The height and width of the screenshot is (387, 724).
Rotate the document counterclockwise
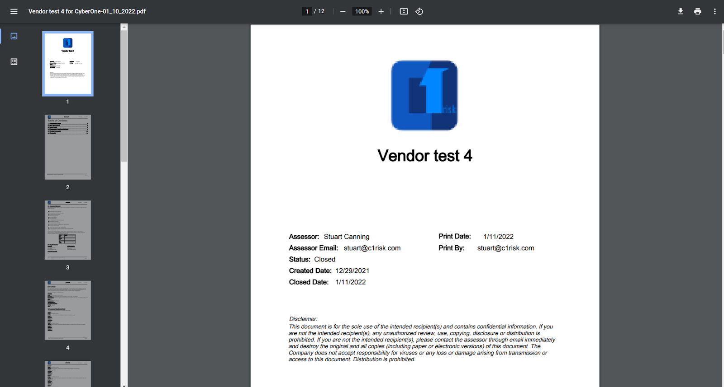tap(419, 11)
